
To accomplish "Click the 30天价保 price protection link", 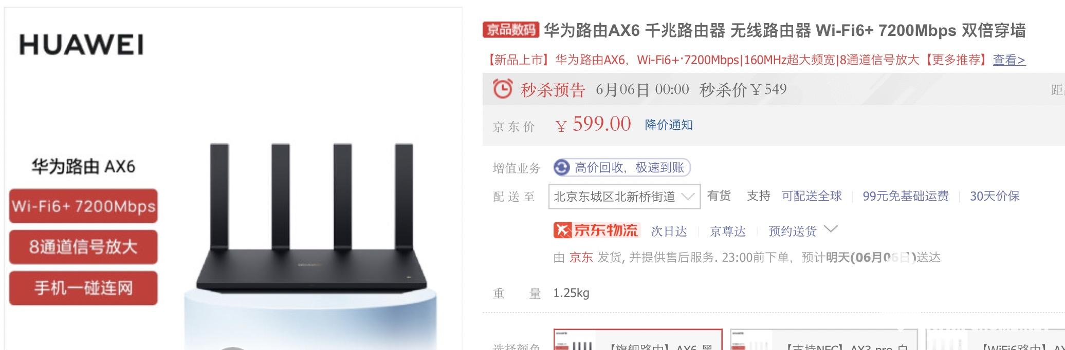I will 995,196.
